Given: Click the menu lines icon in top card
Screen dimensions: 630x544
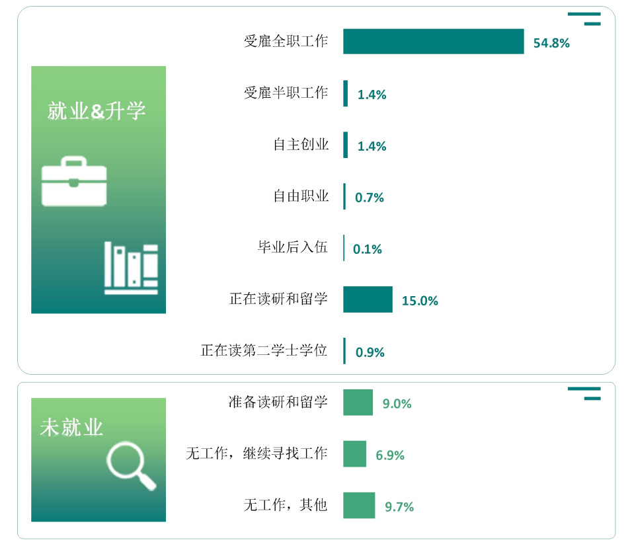Looking at the screenshot, I should [x=584, y=19].
